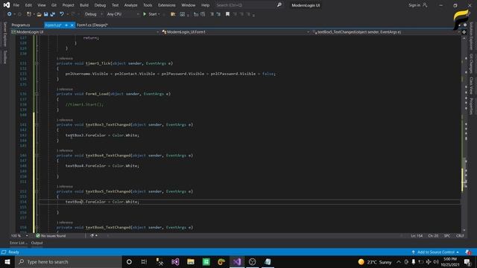Open Task View from taskbar
The width and height of the screenshot is (477, 268).
pyautogui.click(x=144, y=261)
